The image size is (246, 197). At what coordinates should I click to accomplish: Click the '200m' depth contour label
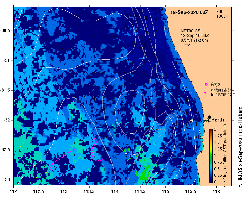[x=221, y=12]
